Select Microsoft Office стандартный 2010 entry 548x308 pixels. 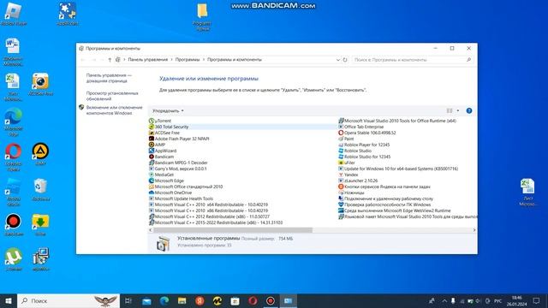click(x=186, y=187)
